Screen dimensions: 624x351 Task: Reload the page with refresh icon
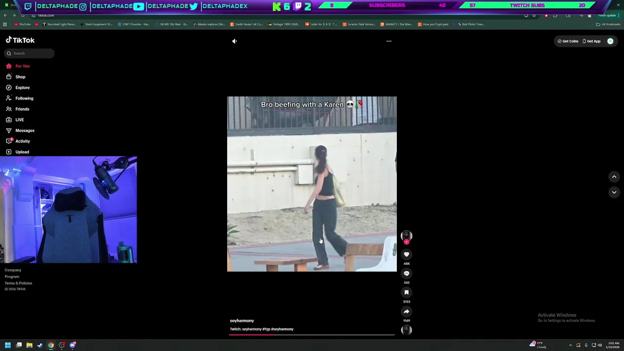[22, 16]
